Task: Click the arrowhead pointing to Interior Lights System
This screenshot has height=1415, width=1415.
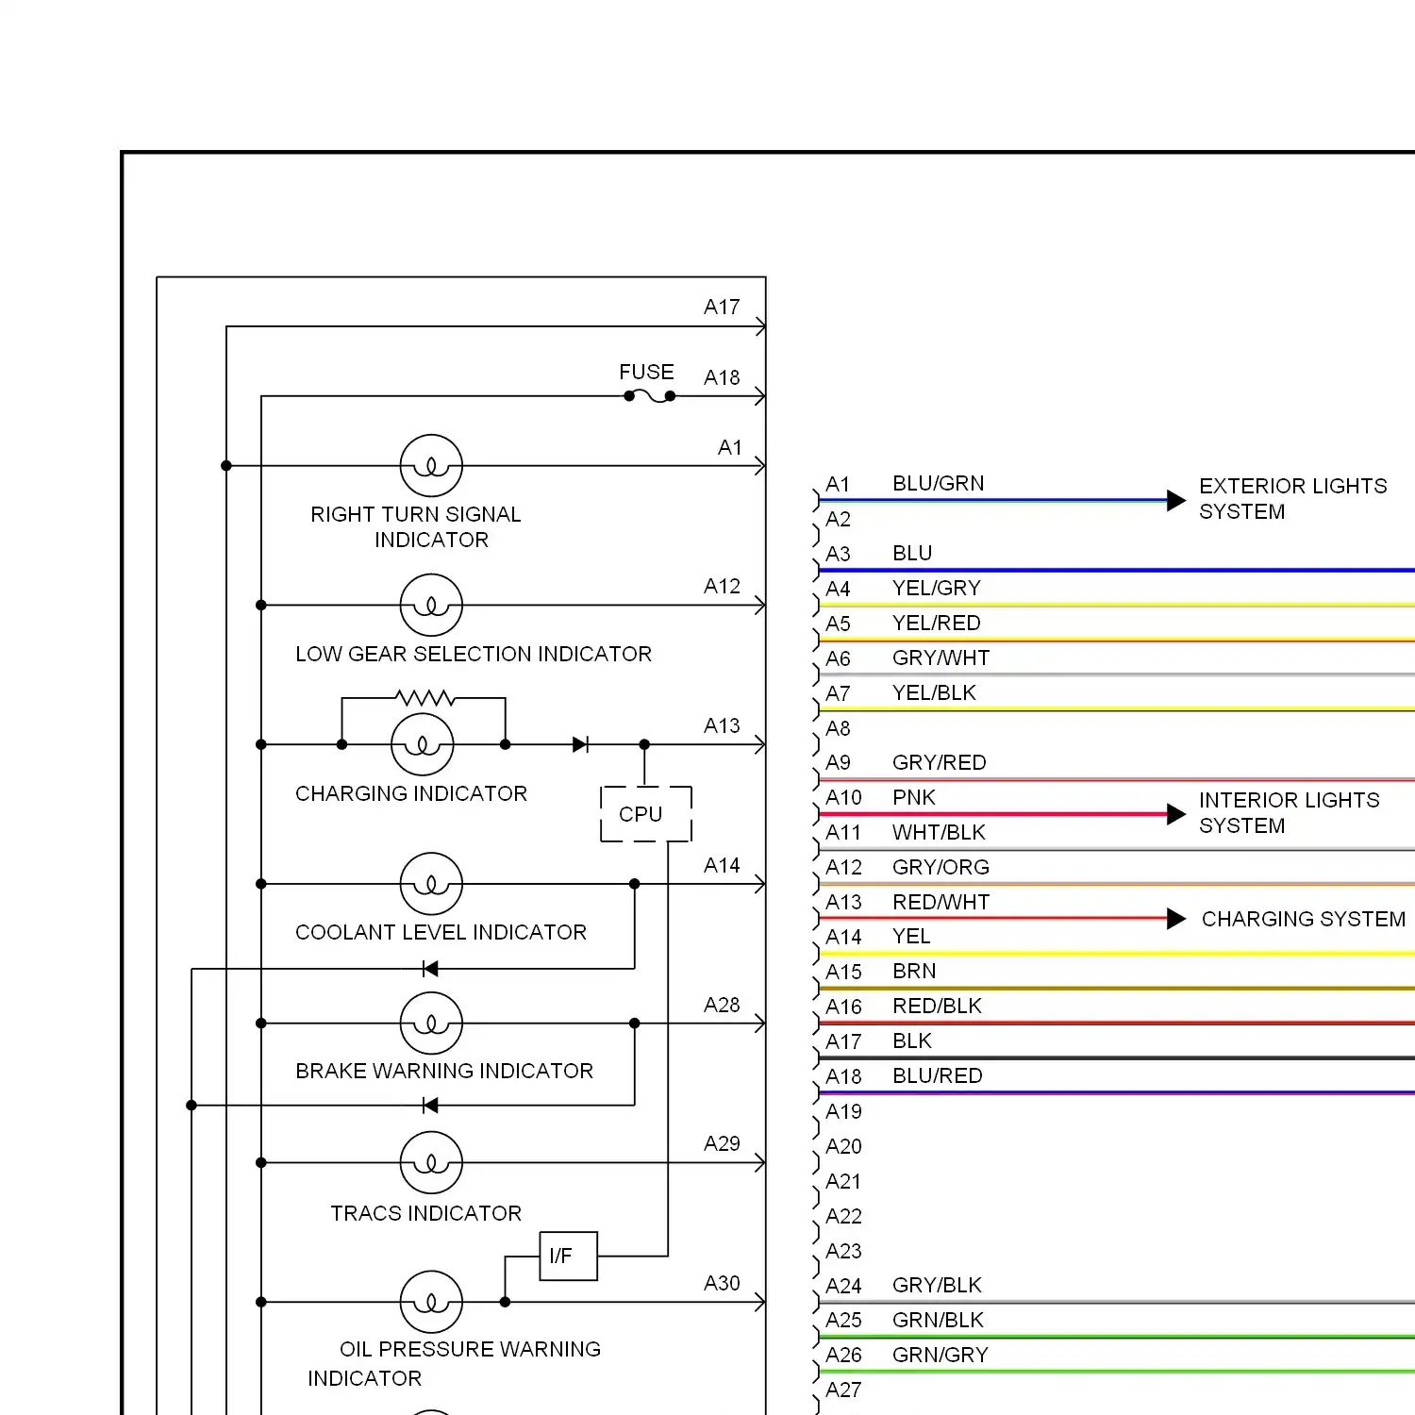Action: click(1176, 814)
